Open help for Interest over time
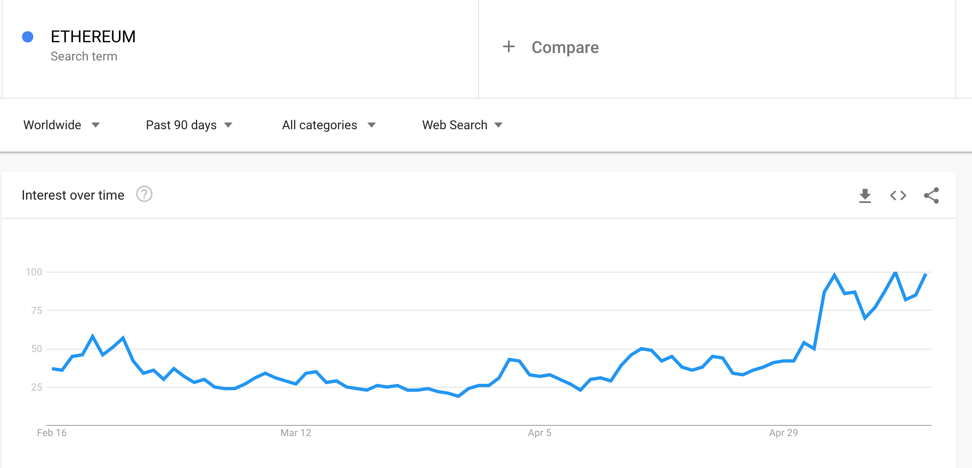972x468 pixels. (x=144, y=194)
